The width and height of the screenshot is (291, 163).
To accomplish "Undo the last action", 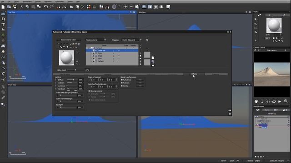I will click(x=46, y=7).
